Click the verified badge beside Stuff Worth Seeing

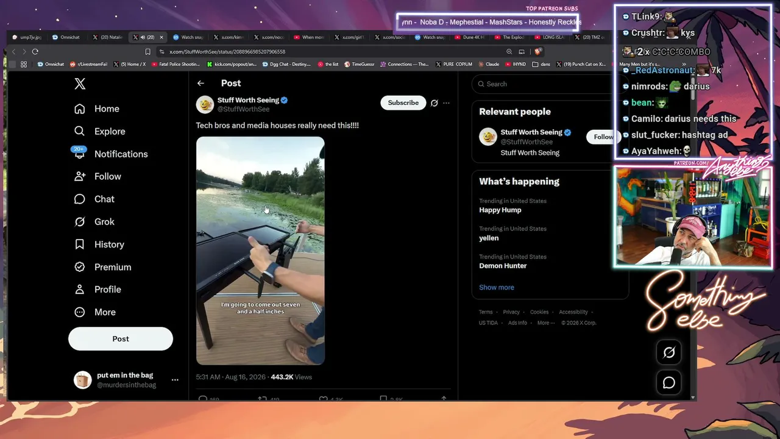(x=285, y=100)
